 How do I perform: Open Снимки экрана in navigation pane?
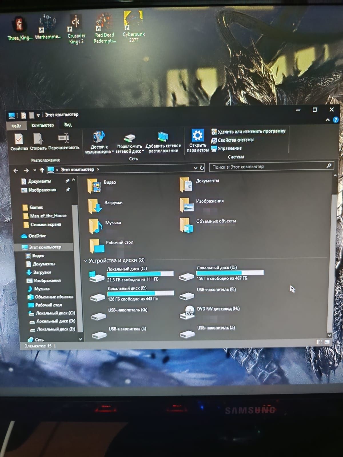(42, 225)
